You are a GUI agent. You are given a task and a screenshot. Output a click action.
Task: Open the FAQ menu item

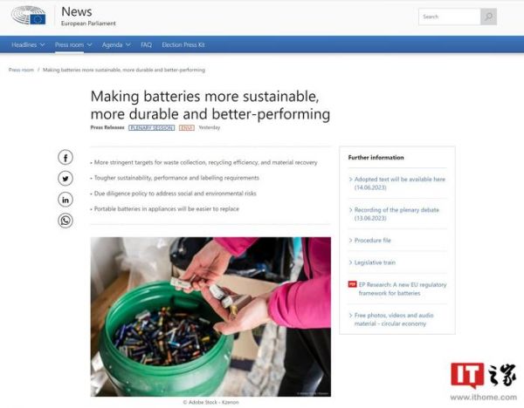pyautogui.click(x=146, y=44)
